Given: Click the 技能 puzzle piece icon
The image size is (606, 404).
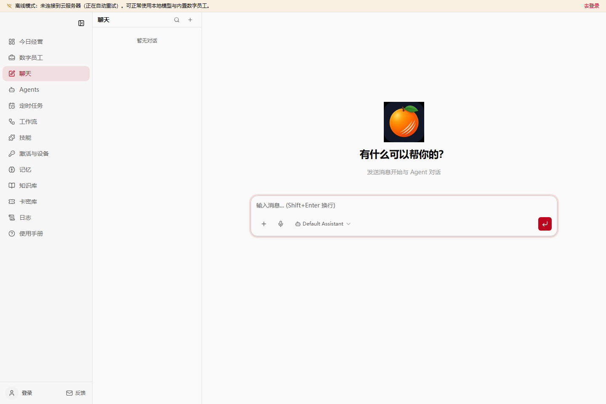Looking at the screenshot, I should [12, 138].
